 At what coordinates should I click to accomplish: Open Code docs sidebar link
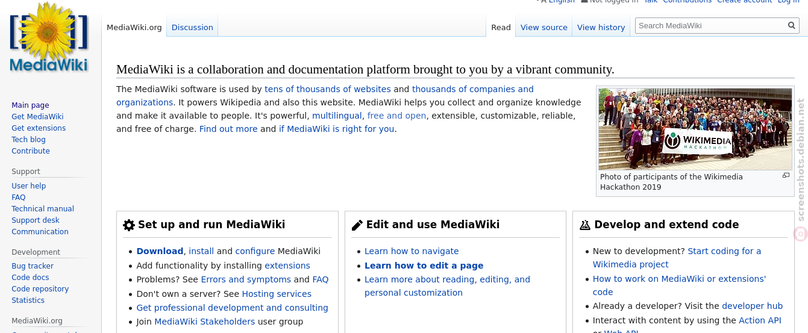[30, 278]
